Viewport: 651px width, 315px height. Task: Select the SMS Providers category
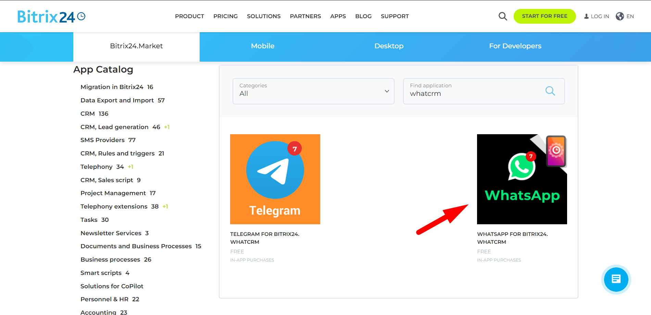102,140
